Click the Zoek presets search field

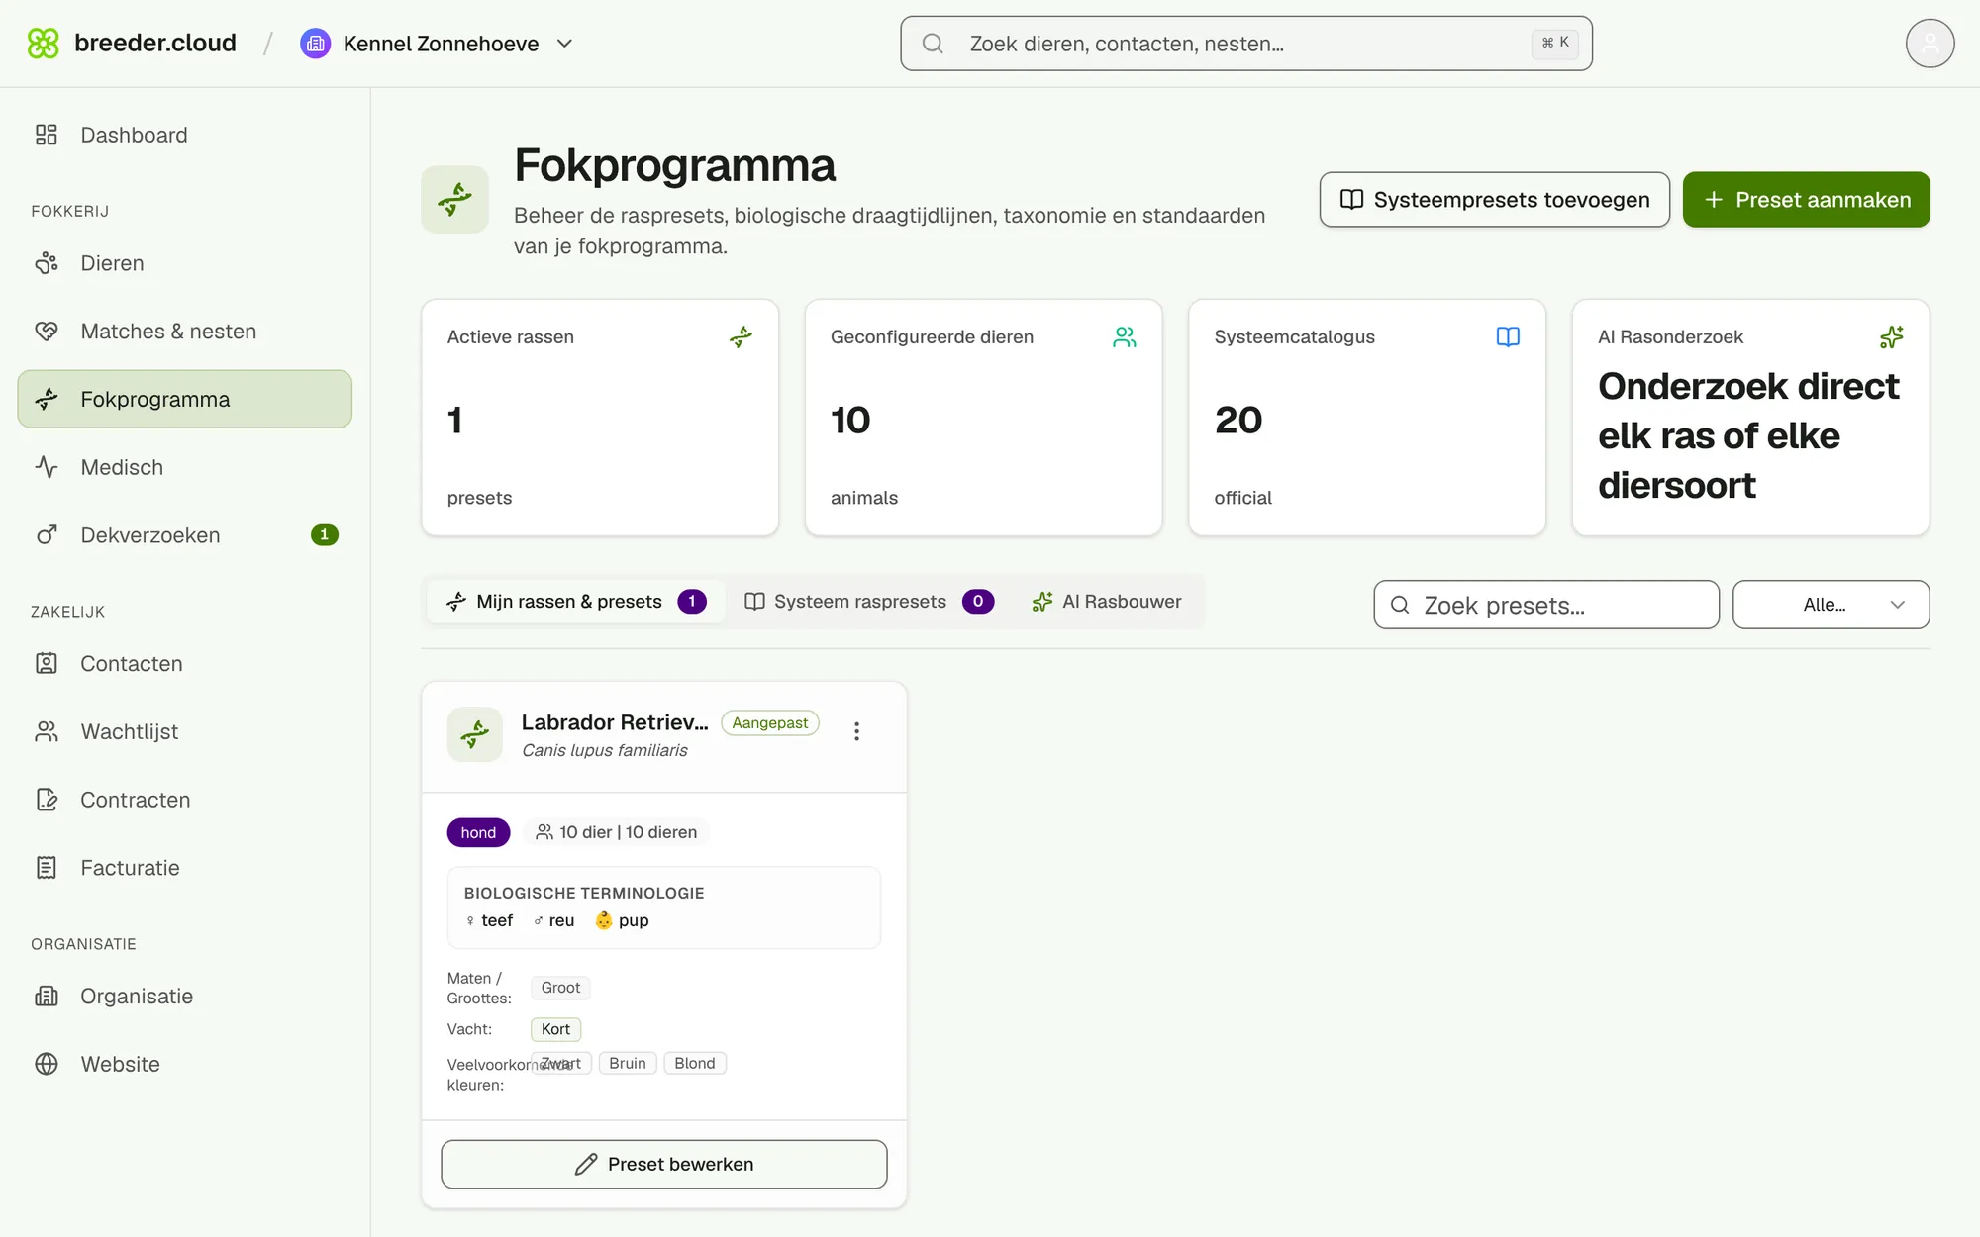click(1546, 605)
